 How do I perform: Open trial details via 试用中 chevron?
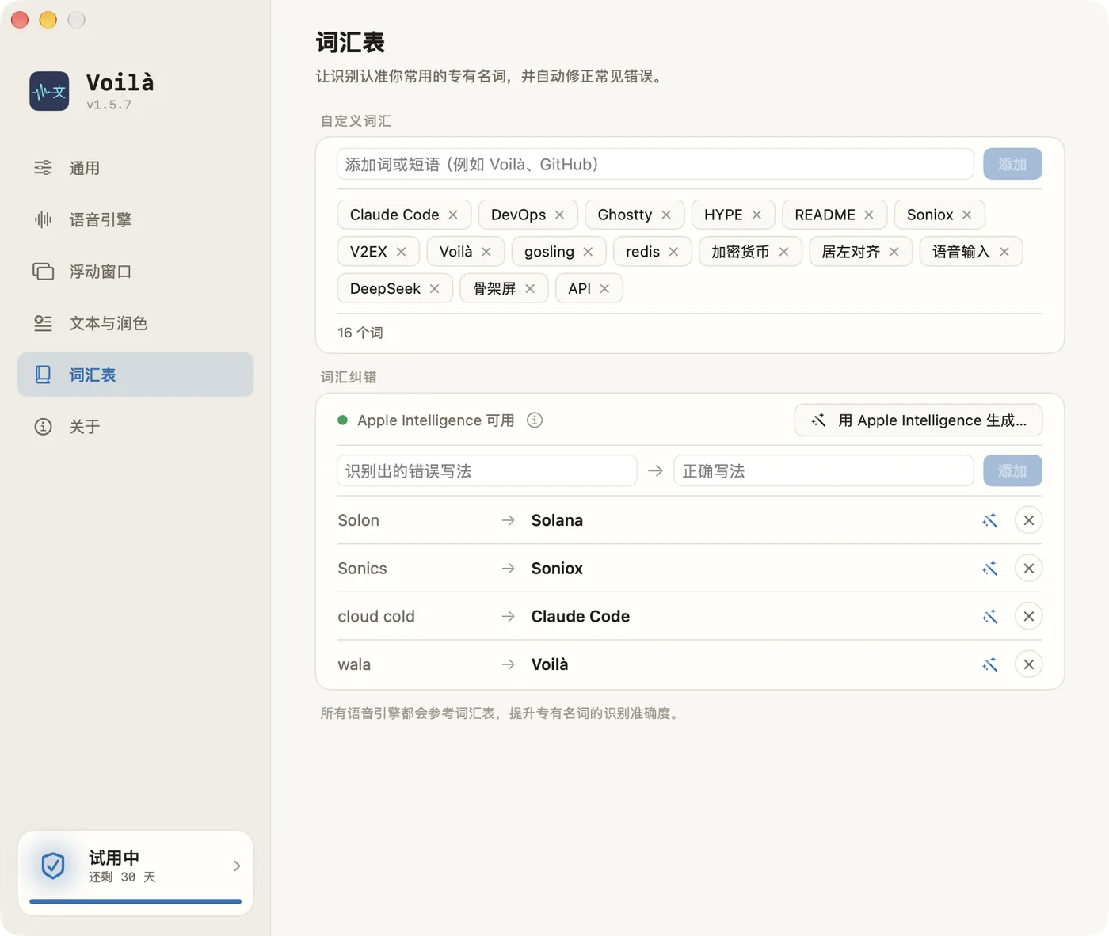237,866
